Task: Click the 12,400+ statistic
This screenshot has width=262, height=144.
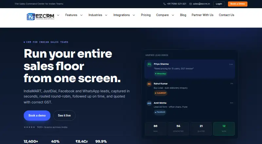Action: (31, 141)
